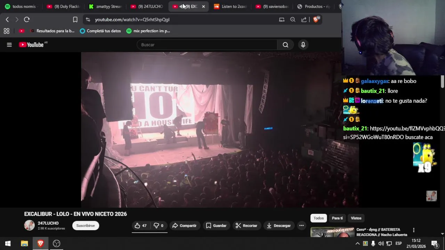Switch to the Productos tab
Screen dimensions: 445x250
[x=314, y=6]
